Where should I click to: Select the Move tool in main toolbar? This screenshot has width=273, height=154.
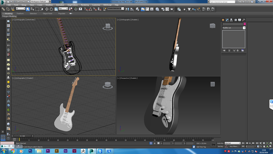47,9
